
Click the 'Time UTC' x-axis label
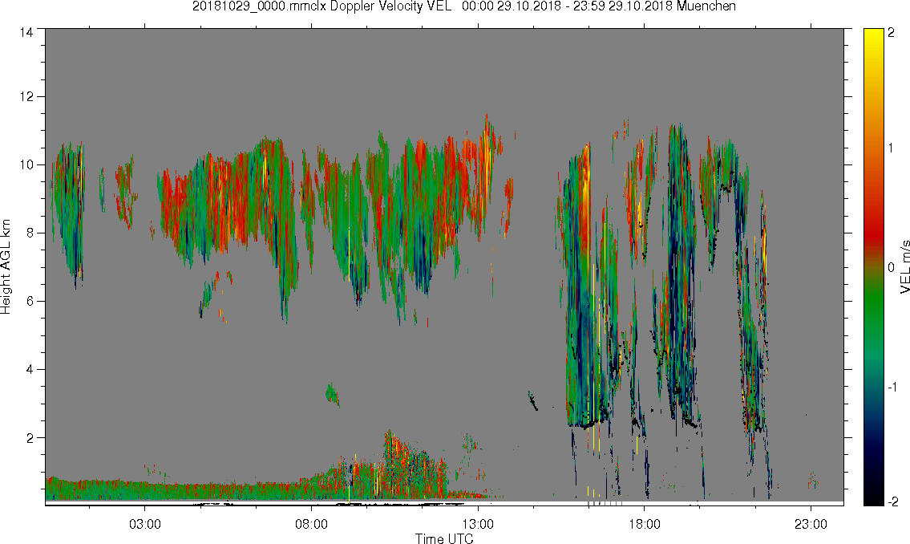(444, 538)
